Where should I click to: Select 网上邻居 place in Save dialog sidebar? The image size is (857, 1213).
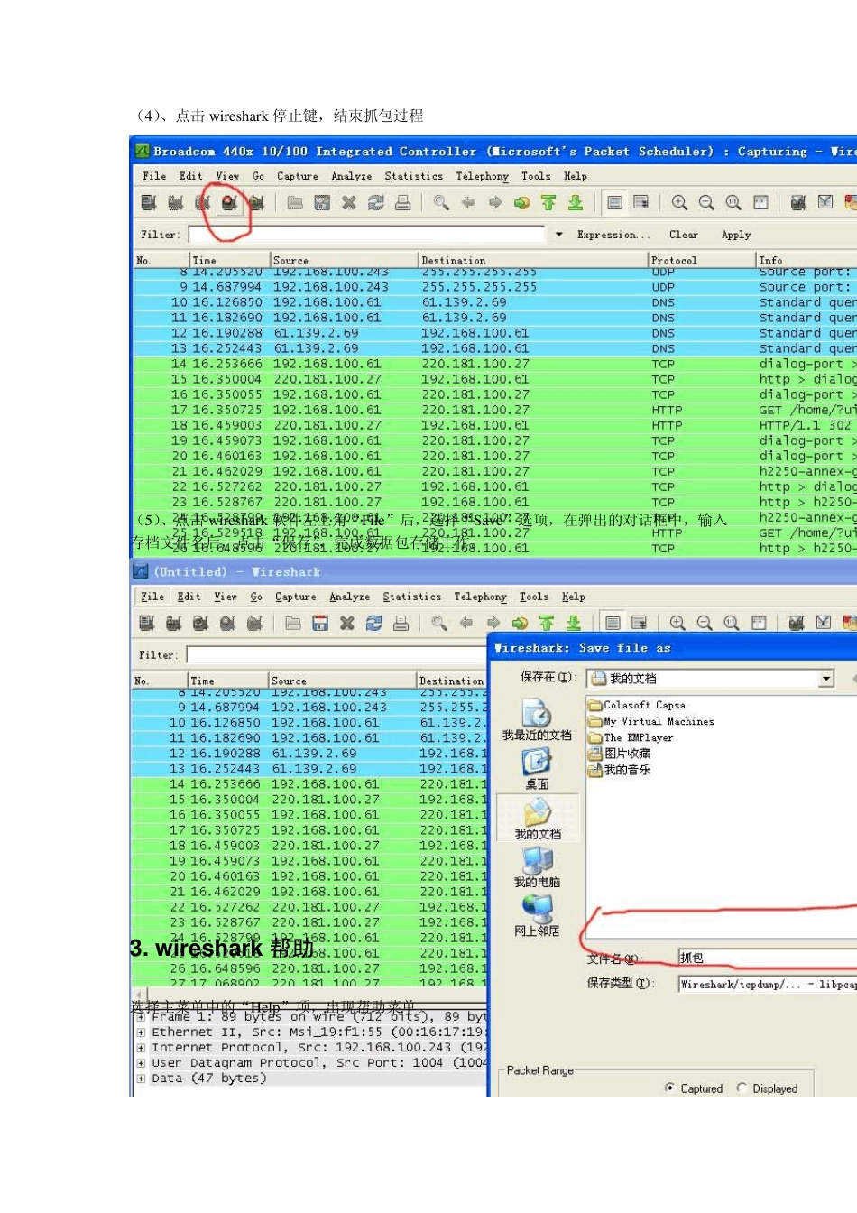537,915
